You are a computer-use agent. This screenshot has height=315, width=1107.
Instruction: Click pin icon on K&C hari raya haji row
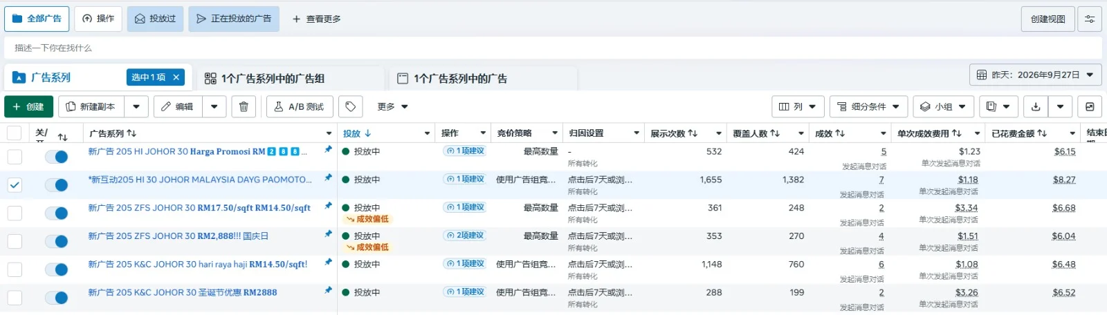pyautogui.click(x=328, y=262)
